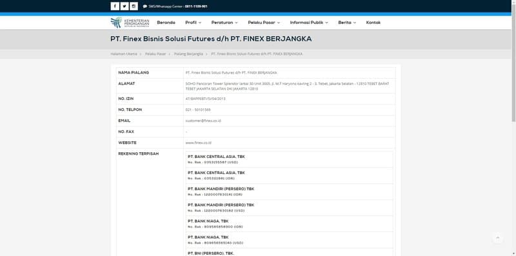516x256 pixels.
Task: Click the NO. TELPON label
Action: tap(130, 110)
